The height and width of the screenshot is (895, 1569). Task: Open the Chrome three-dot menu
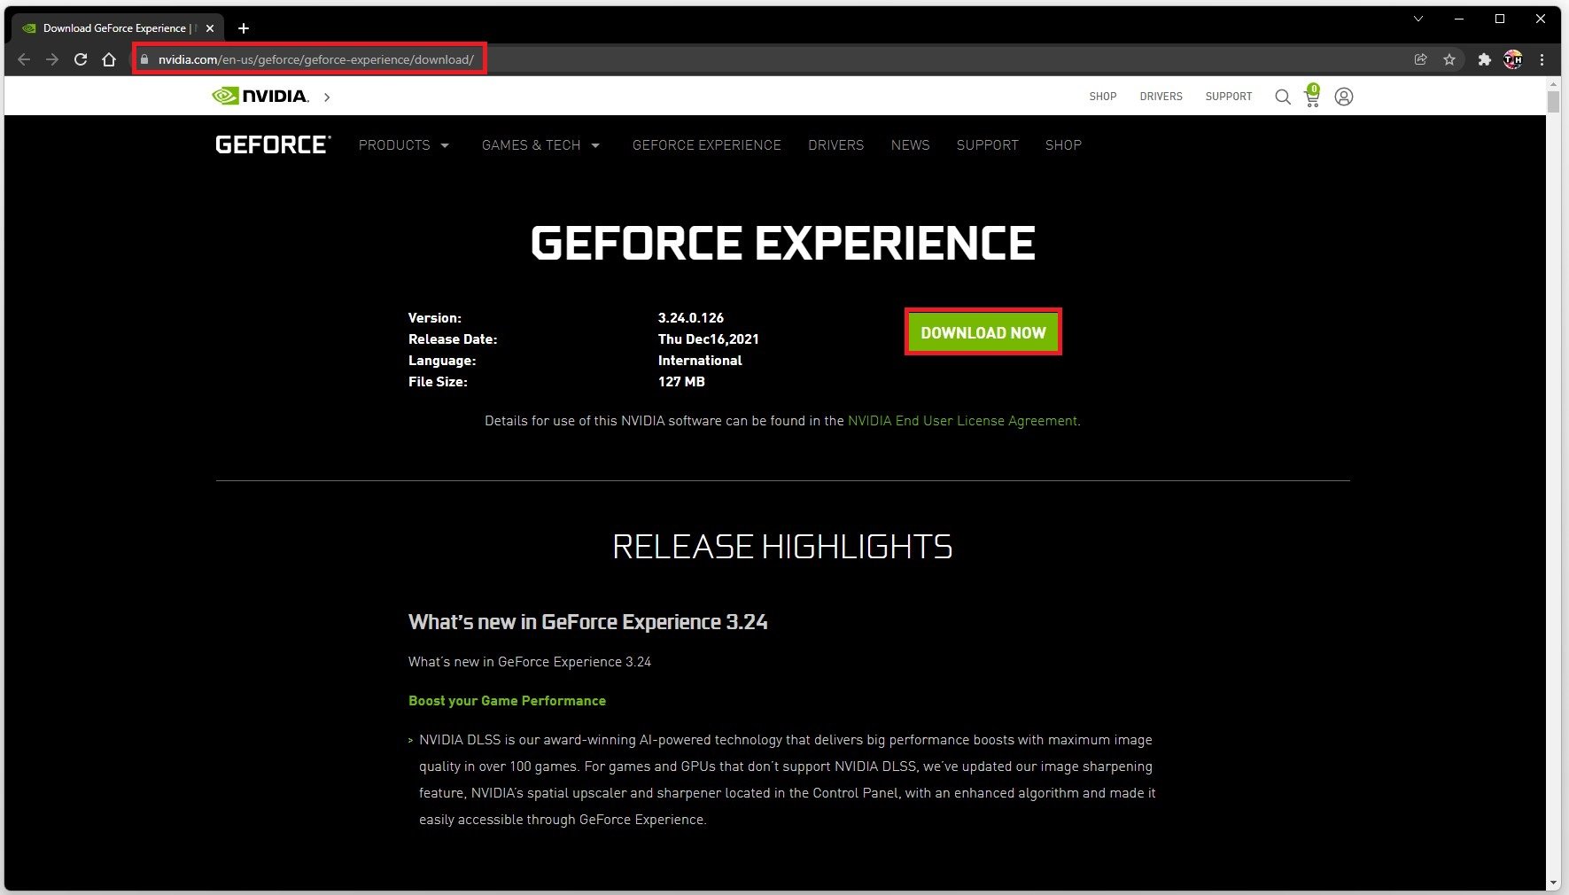(1542, 59)
